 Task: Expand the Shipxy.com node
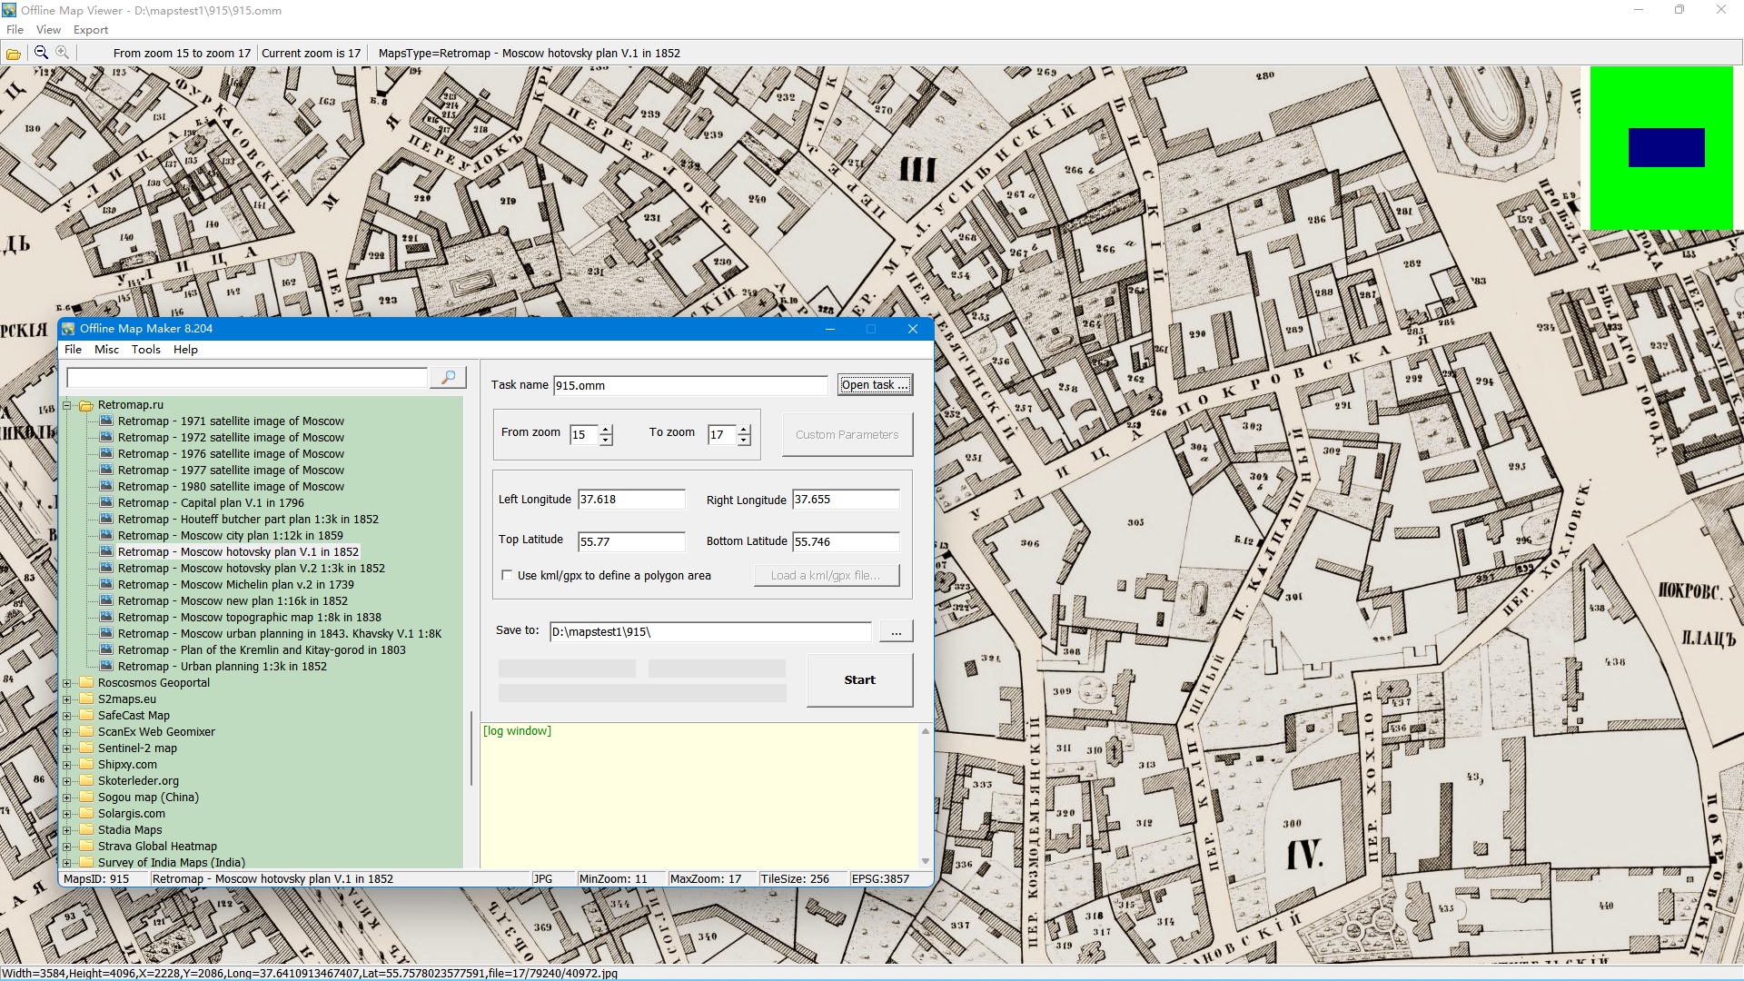66,765
